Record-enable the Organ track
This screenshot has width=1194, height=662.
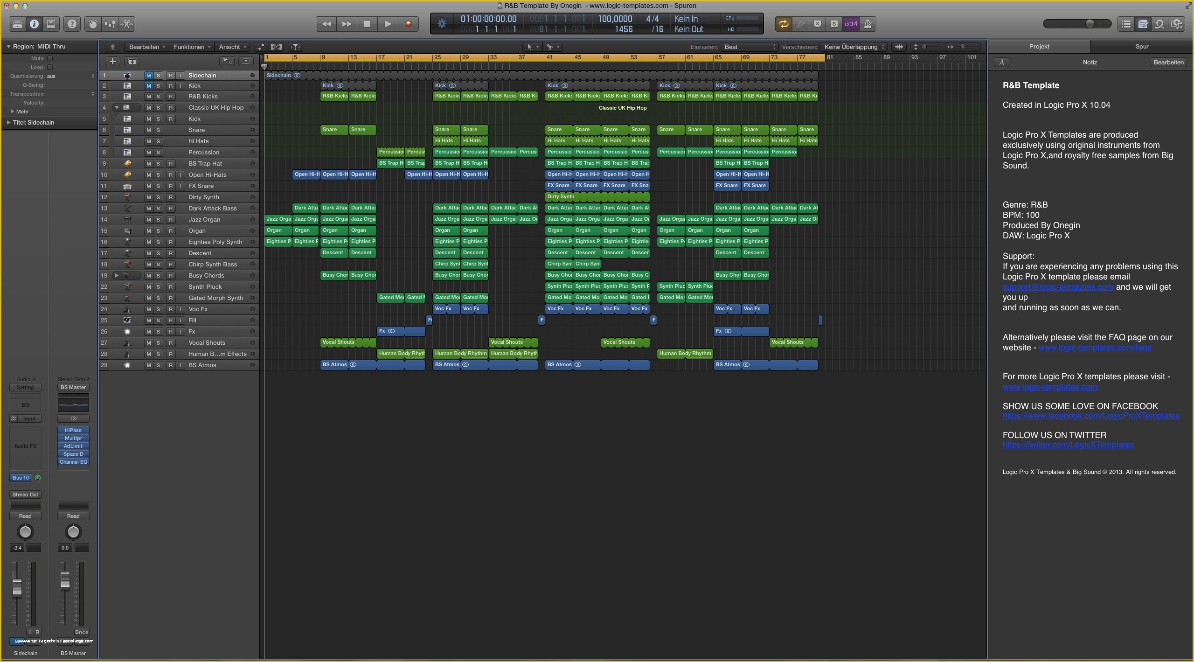(x=171, y=231)
